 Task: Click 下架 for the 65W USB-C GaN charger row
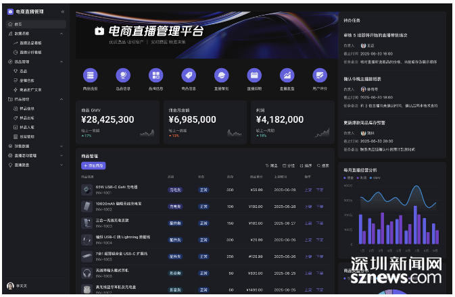pyautogui.click(x=320, y=190)
